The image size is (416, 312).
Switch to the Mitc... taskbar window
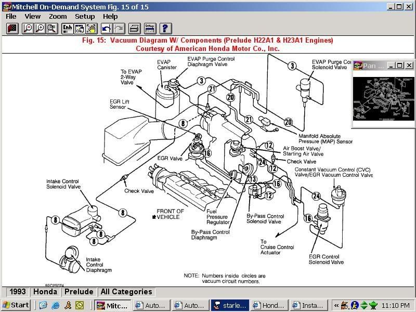click(x=113, y=305)
